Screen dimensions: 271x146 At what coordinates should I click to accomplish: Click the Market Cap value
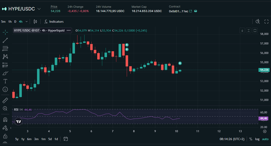[x=147, y=11]
